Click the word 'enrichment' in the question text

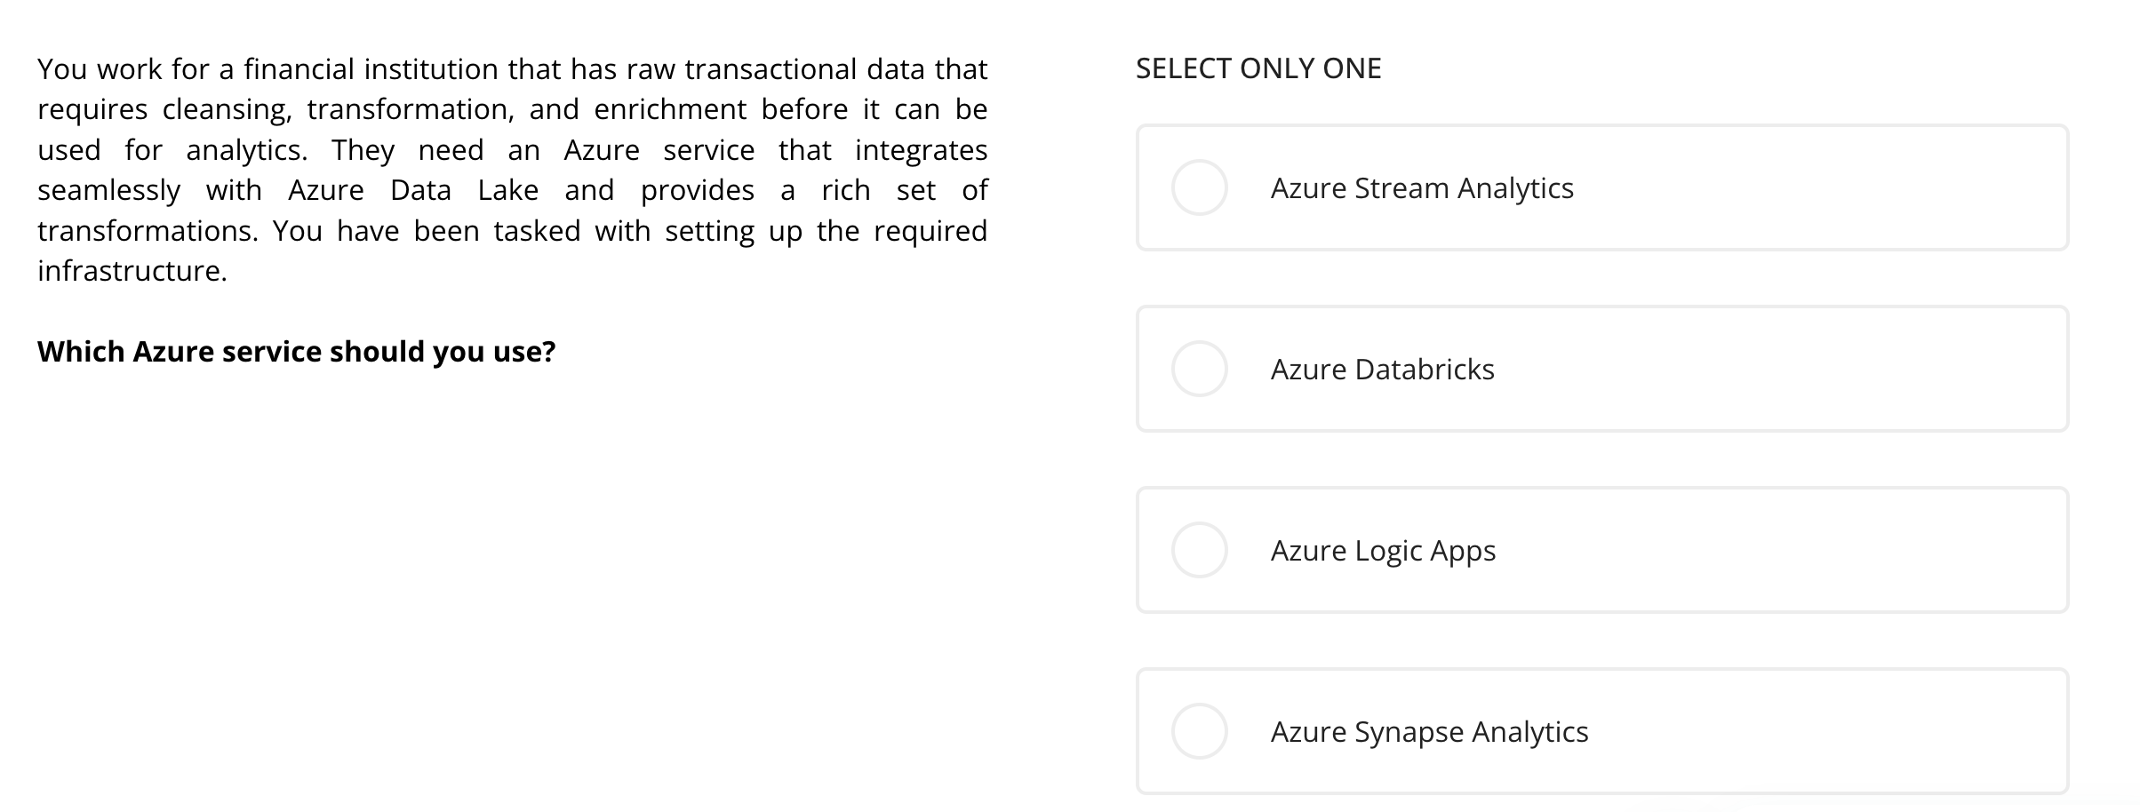click(x=670, y=109)
